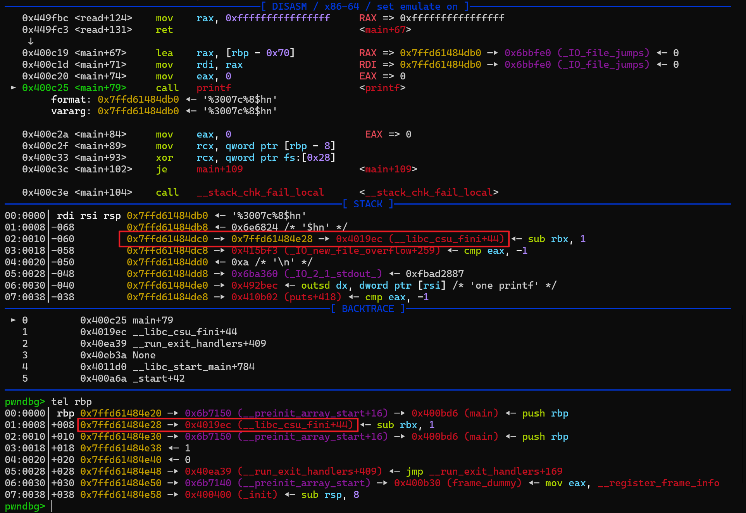Click the _IO_2_1_stdout_ symbol in stack
This screenshot has height=513, width=746.
(333, 274)
